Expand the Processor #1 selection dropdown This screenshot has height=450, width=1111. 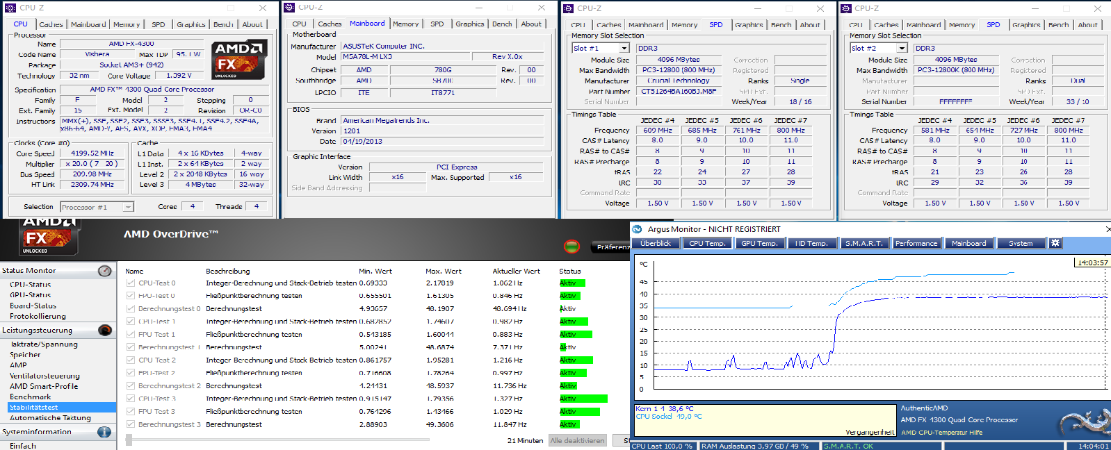(97, 207)
